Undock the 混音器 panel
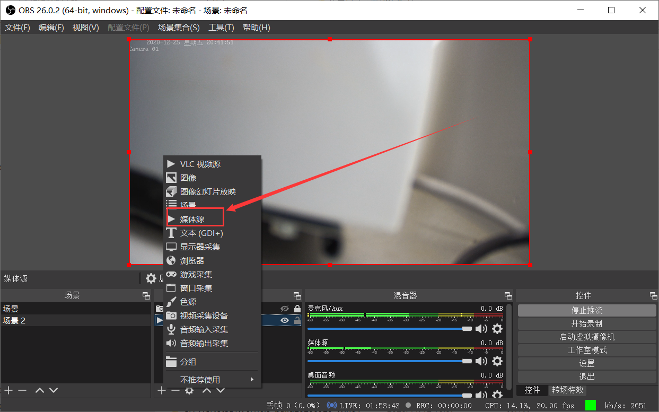 (508, 296)
